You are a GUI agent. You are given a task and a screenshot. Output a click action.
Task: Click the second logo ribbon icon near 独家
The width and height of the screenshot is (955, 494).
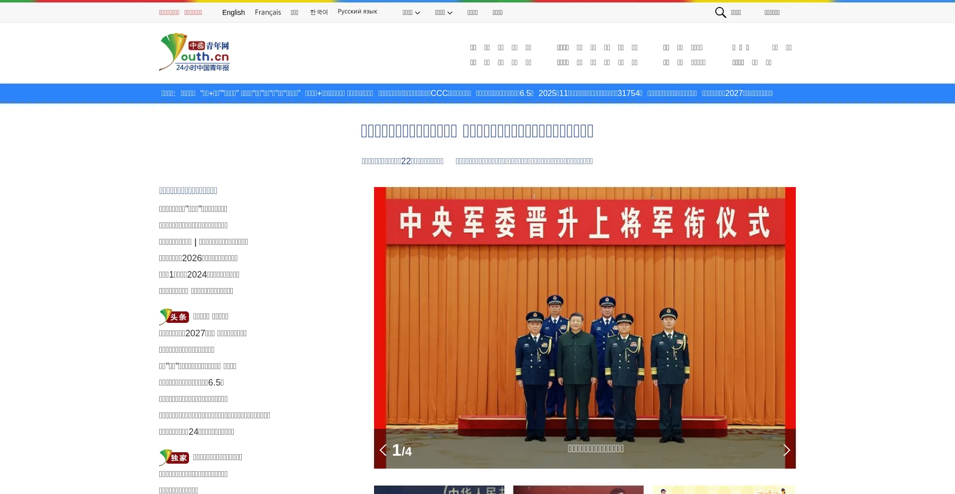(166, 456)
